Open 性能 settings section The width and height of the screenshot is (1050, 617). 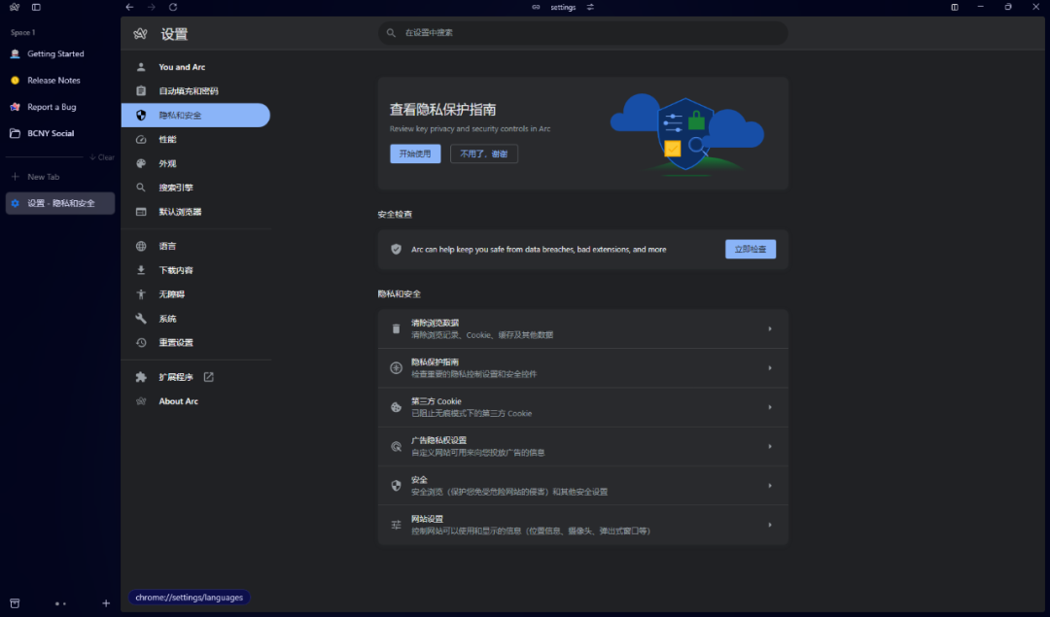[x=195, y=139]
